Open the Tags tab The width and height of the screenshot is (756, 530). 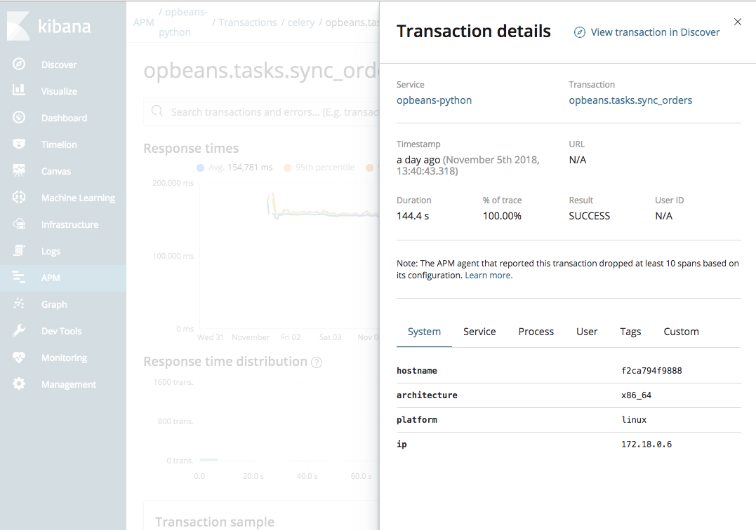(x=630, y=332)
